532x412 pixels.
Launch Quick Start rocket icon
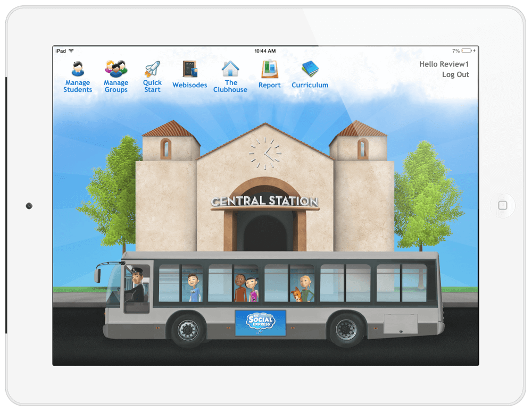[152, 69]
